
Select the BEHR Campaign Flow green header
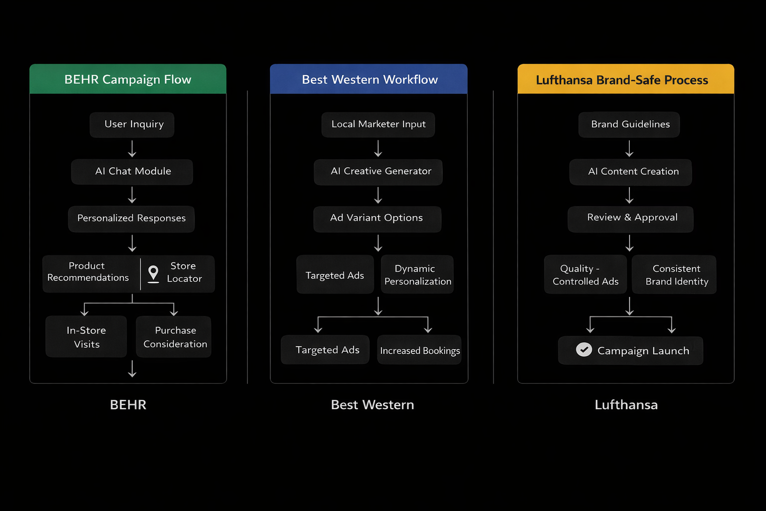point(128,79)
